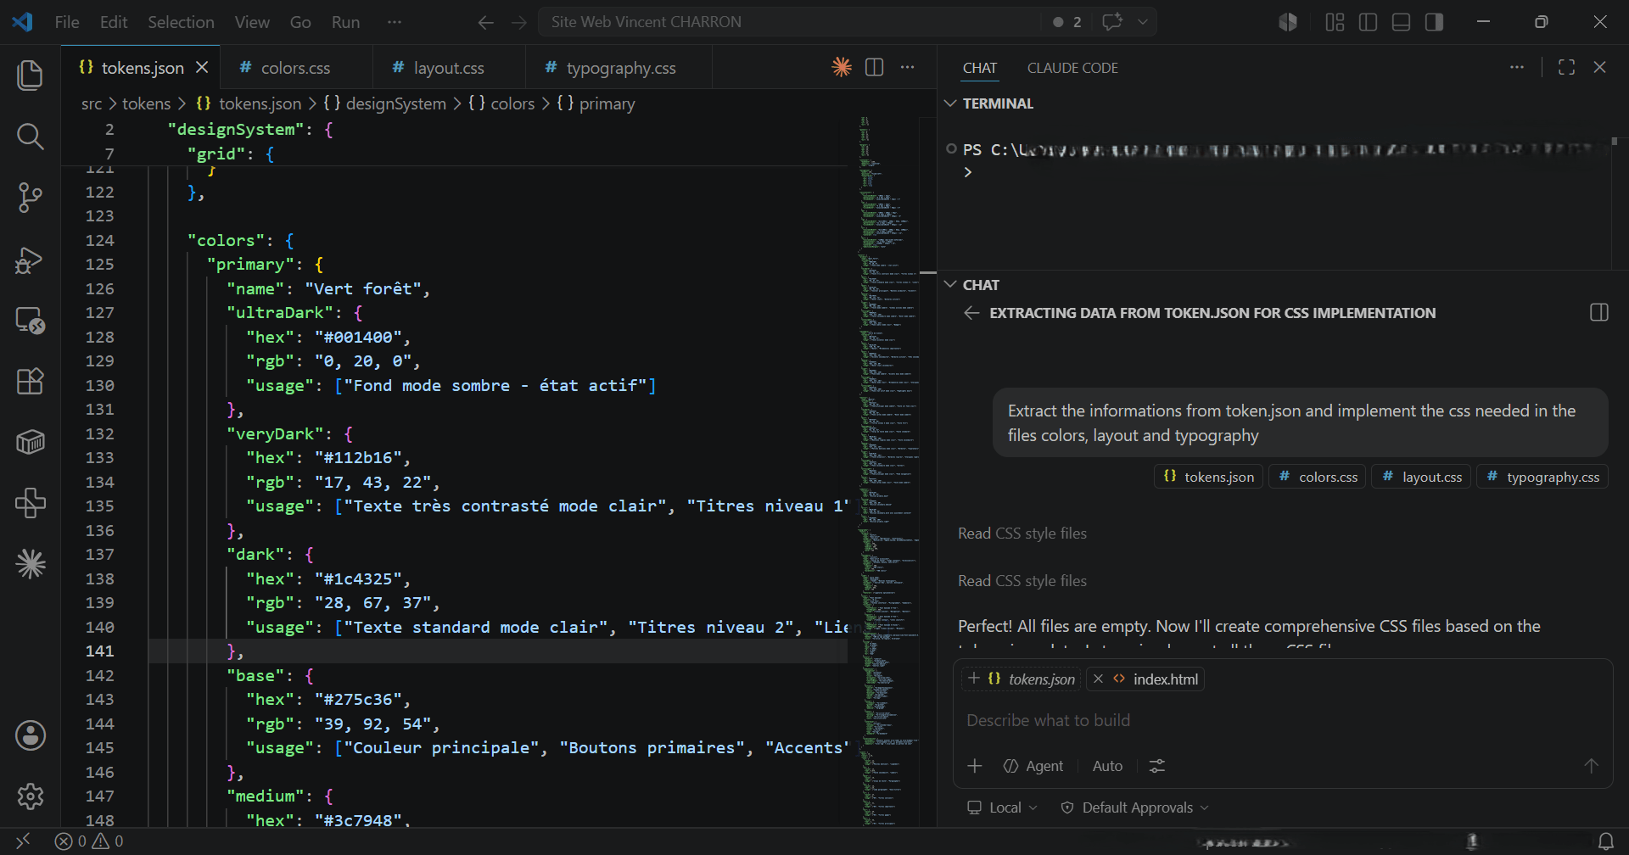Open the Run and Debug view
The height and width of the screenshot is (855, 1629).
tap(31, 260)
